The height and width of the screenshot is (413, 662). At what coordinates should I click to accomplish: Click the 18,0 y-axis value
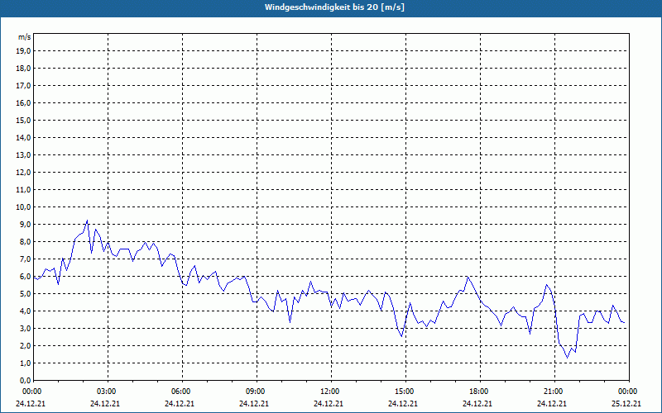tap(24, 69)
